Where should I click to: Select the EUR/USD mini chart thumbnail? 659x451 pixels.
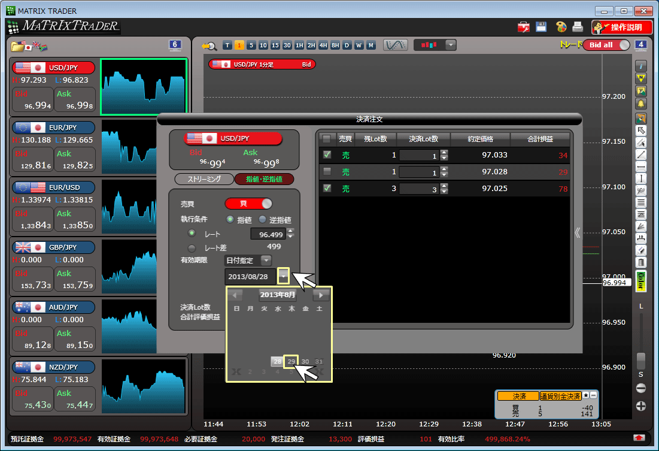(x=129, y=206)
